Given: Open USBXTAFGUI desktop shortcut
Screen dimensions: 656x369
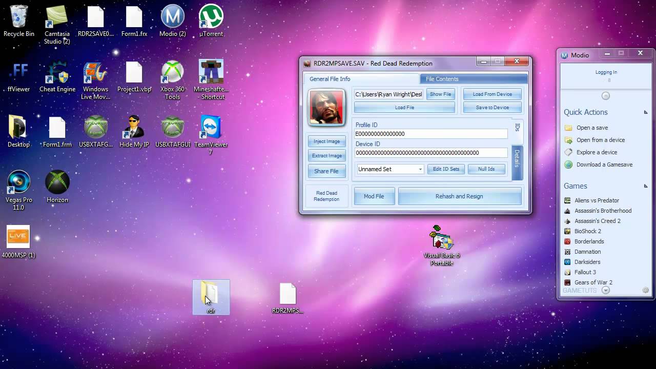Looking at the screenshot, I should pos(173,132).
